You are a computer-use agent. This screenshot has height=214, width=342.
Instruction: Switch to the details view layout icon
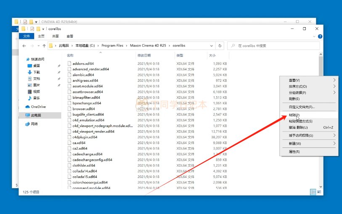pos(313,192)
